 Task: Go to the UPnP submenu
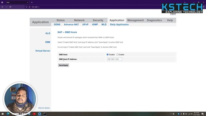(x=85, y=24)
